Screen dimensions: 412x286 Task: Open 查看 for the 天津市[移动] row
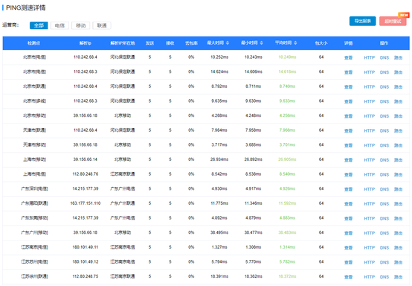(348, 145)
